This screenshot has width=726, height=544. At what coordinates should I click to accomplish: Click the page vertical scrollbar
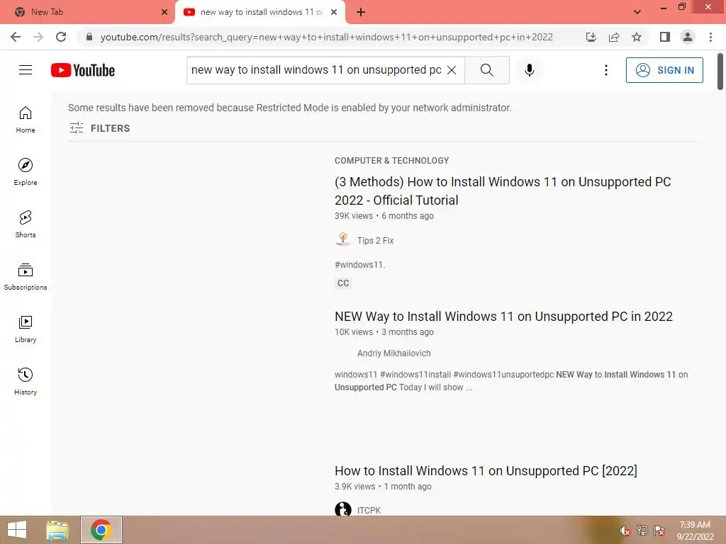(x=720, y=72)
